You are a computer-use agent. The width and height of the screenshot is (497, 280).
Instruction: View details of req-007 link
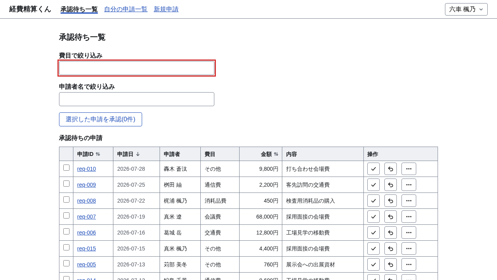(87, 217)
